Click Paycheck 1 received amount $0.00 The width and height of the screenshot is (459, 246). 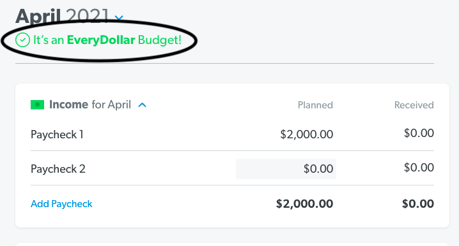tap(419, 133)
